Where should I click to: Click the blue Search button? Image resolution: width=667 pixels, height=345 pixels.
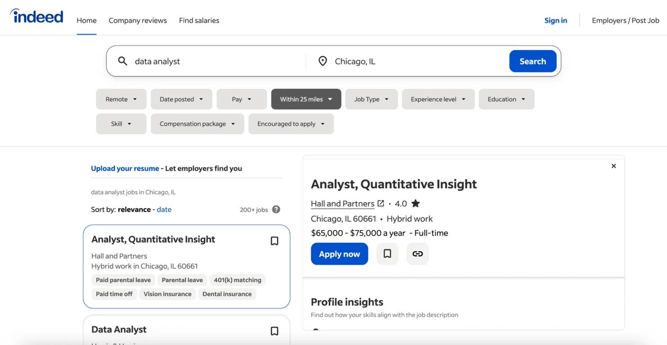pos(533,61)
